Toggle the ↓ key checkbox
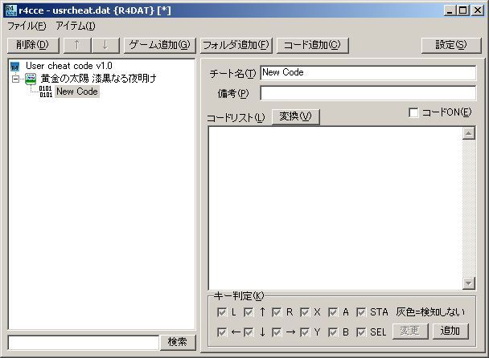489x358 pixels. tap(249, 332)
